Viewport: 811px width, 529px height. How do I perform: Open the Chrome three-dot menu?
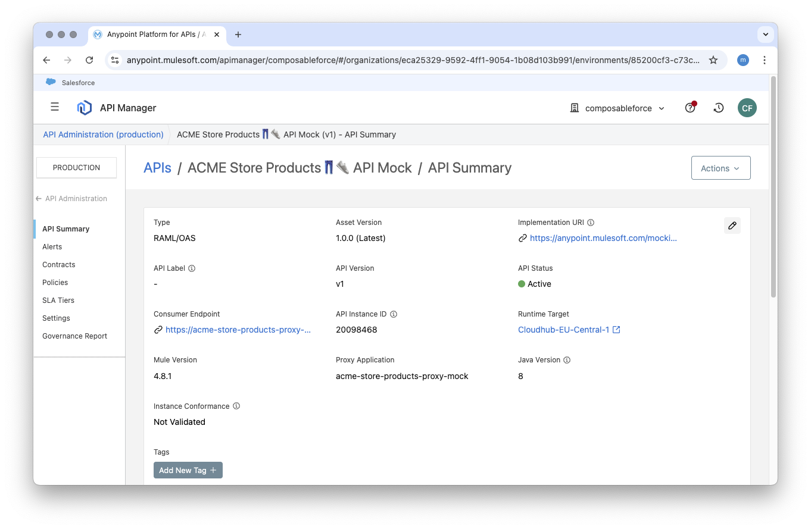pyautogui.click(x=765, y=60)
